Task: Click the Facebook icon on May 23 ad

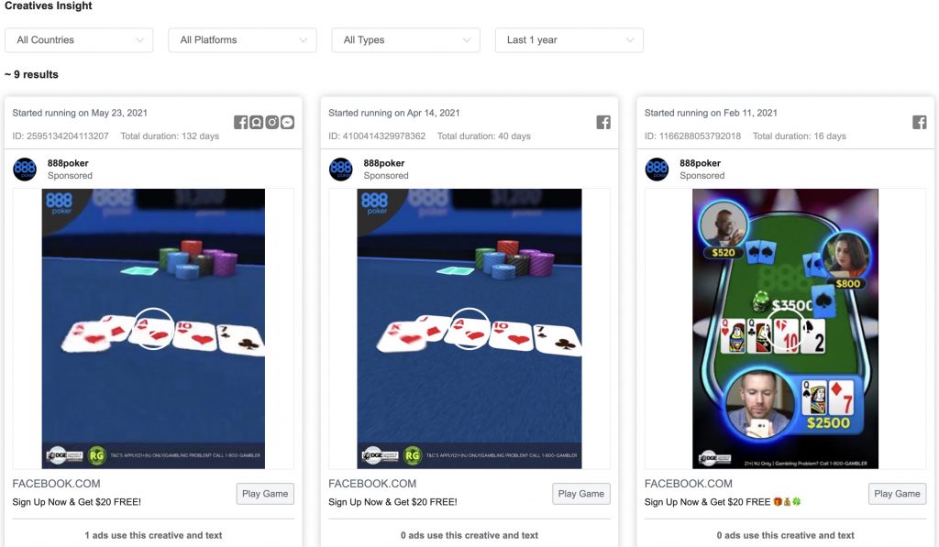Action: click(241, 123)
